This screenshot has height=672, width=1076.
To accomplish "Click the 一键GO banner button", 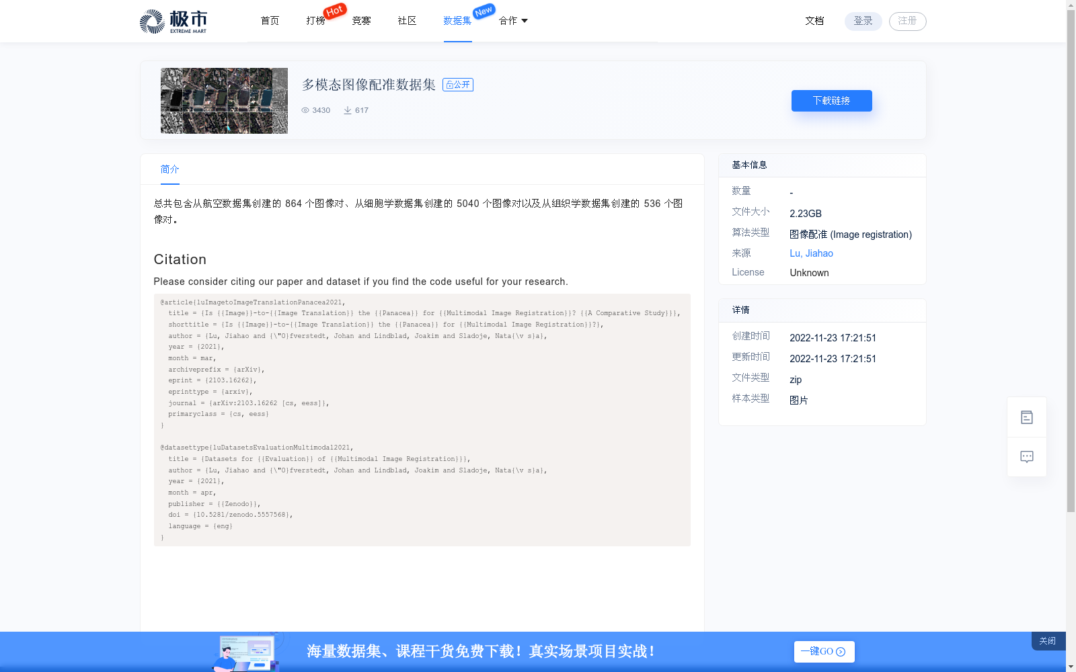I will coord(824,652).
